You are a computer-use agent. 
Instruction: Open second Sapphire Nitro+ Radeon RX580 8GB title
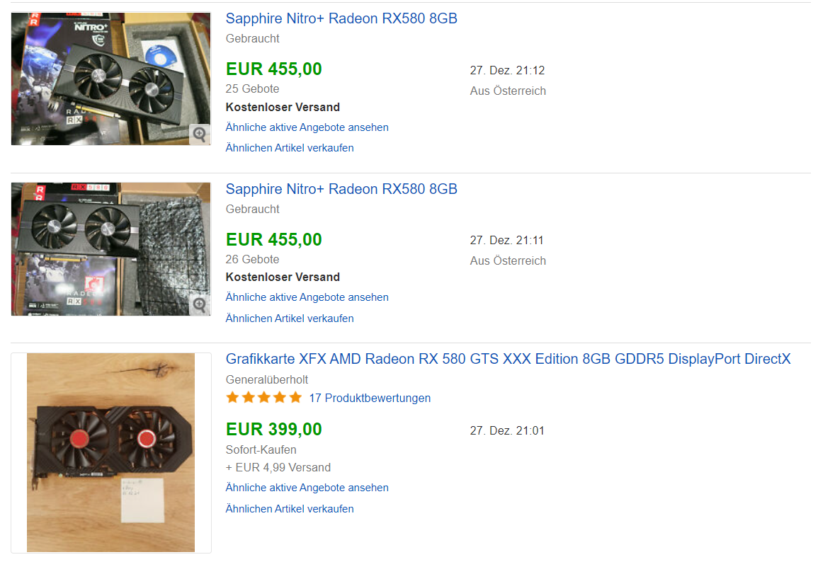point(341,189)
